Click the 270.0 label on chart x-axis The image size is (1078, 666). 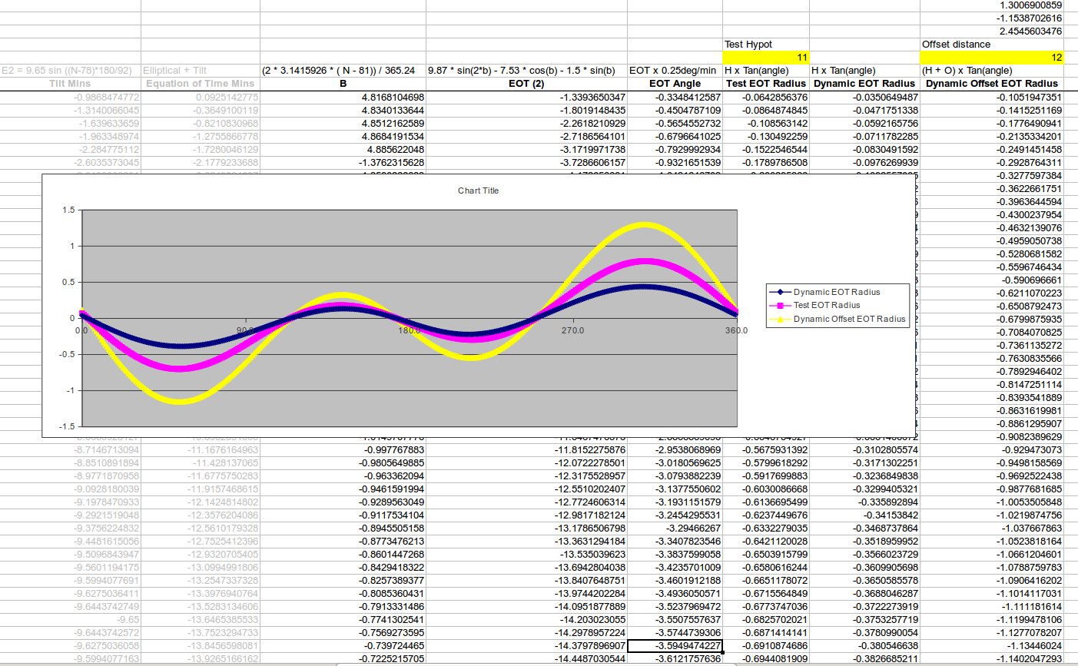pyautogui.click(x=572, y=330)
